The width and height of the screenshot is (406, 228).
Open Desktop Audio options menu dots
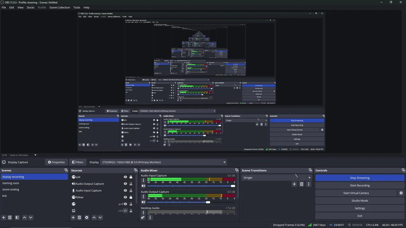click(143, 212)
